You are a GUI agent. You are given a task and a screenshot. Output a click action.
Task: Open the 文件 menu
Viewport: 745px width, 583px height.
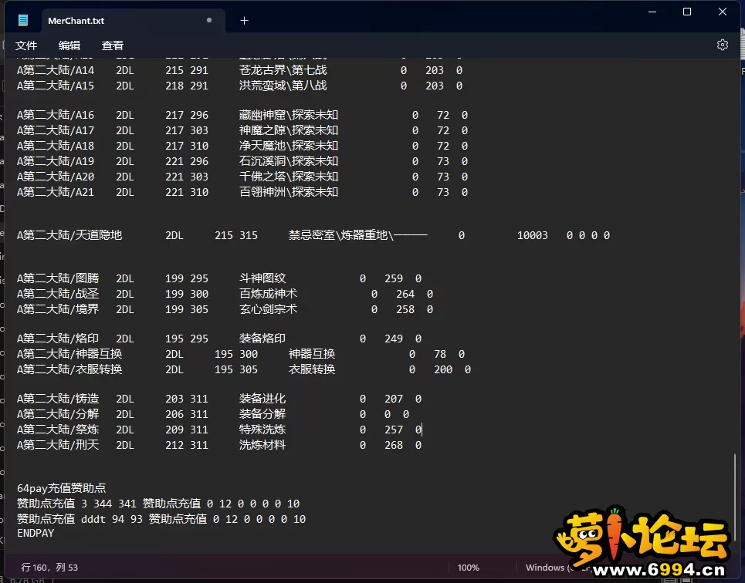pyautogui.click(x=26, y=45)
